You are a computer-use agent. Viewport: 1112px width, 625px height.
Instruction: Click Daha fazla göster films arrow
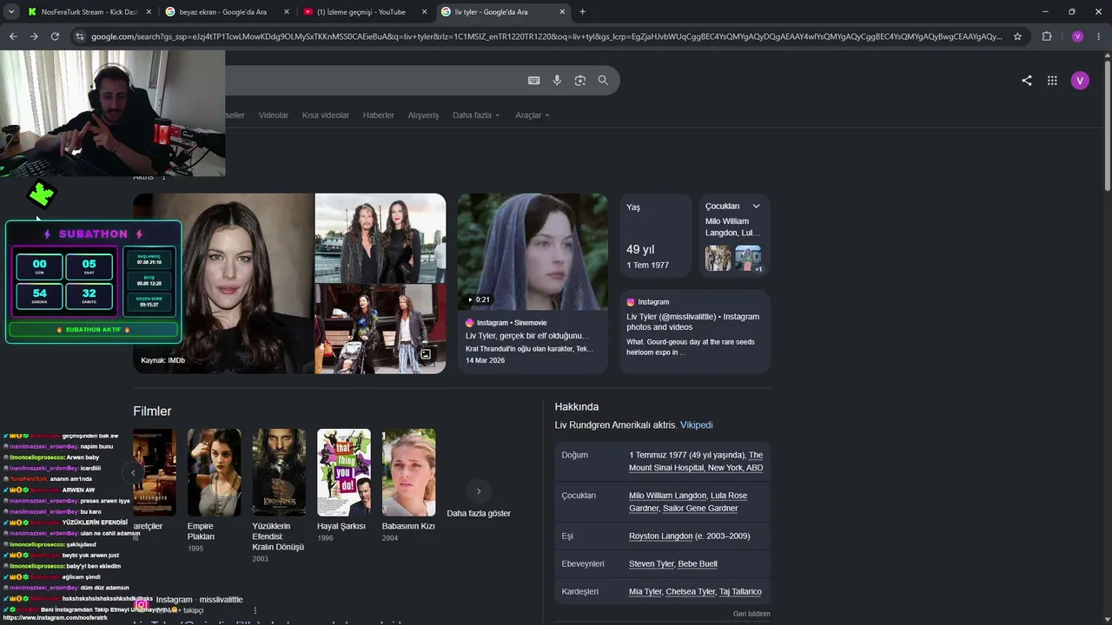coord(478,491)
